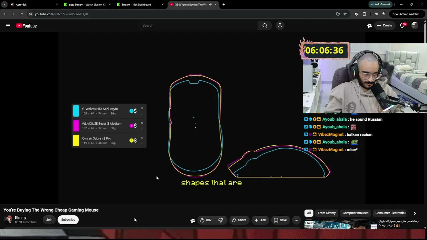View site information icon in address bar
Image resolution: width=427 pixels, height=240 pixels.
(x=31, y=14)
